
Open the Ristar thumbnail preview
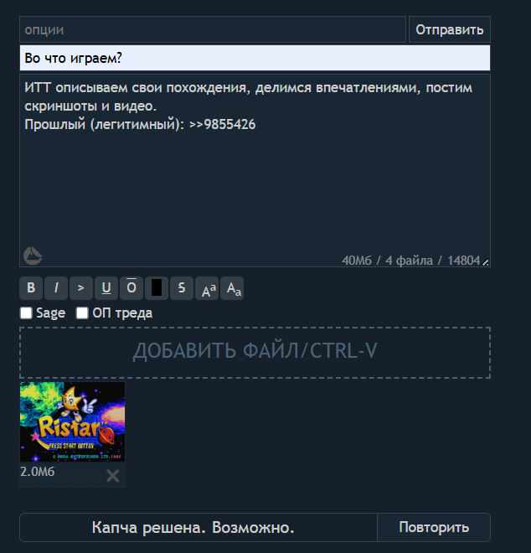coord(72,421)
